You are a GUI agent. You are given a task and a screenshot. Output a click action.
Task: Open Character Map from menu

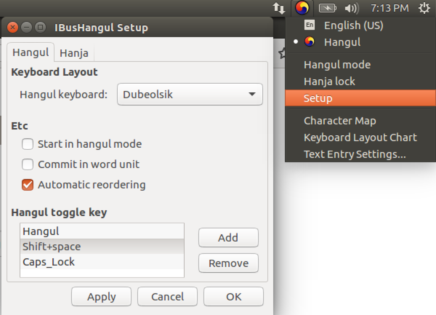(x=360, y=121)
